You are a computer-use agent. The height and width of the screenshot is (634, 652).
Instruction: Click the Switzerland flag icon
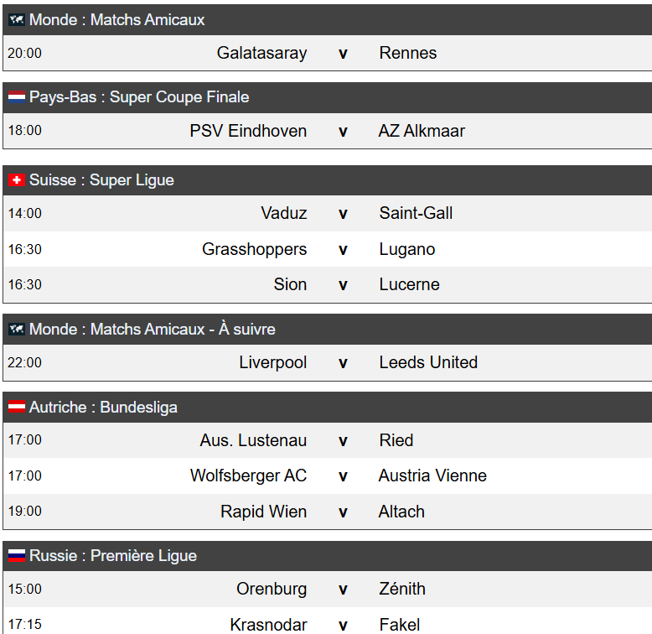point(17,180)
